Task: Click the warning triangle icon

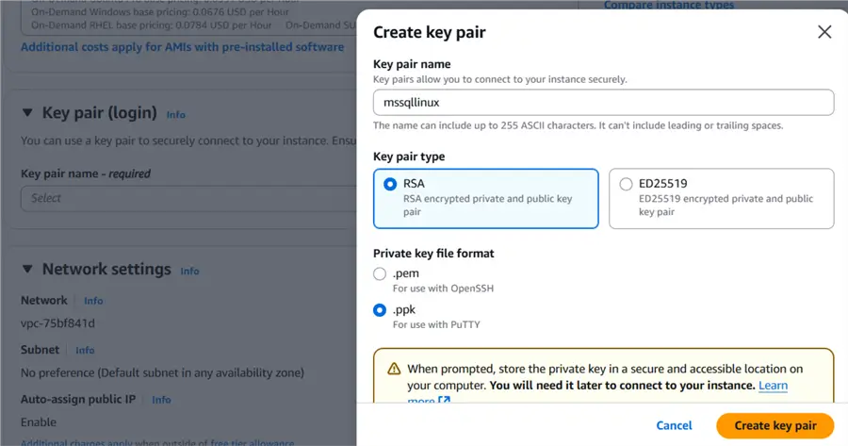Action: (x=394, y=369)
